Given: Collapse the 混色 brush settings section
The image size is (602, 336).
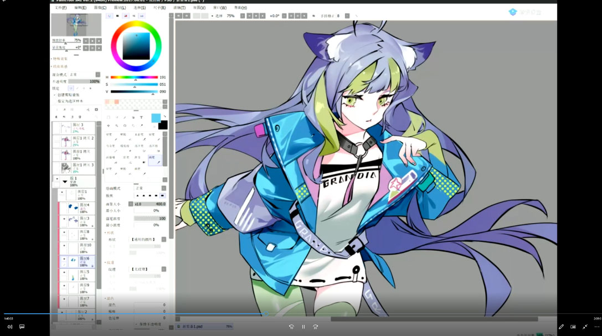Looking at the screenshot, I should pyautogui.click(x=110, y=298).
